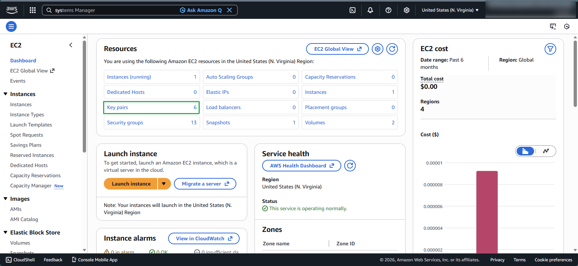The height and width of the screenshot is (266, 578).
Task: Open console settings gear in top bar
Action: [x=407, y=10]
